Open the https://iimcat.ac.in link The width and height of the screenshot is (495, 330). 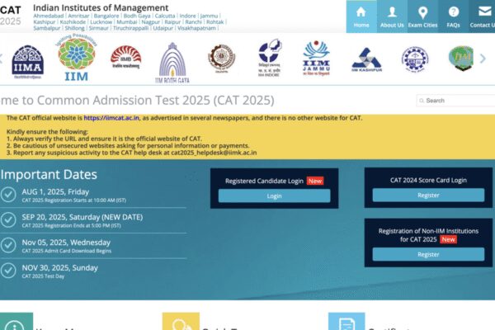click(111, 118)
